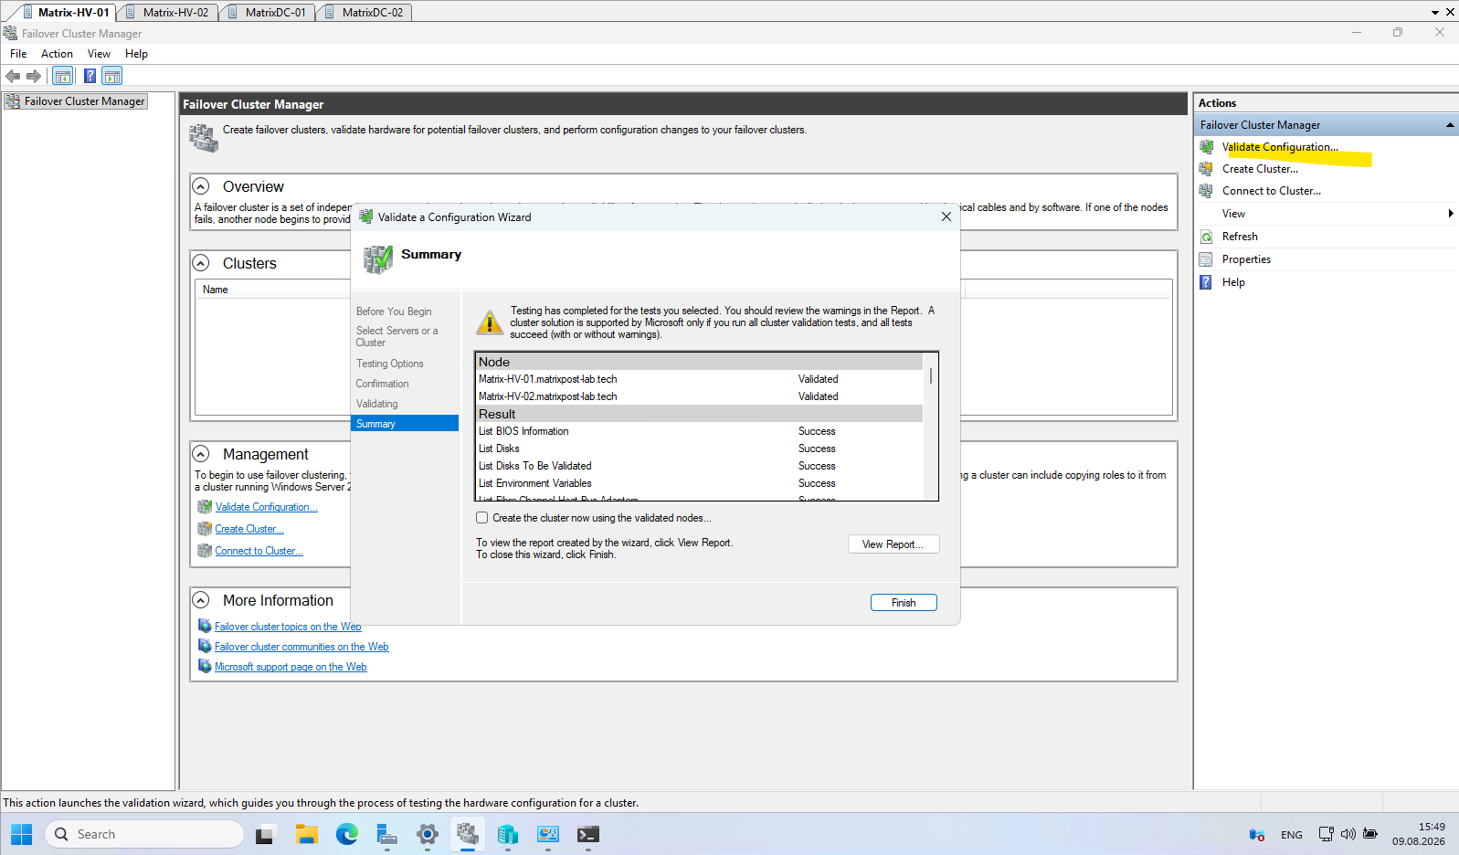Open 'Failover cluster topics on the Web' link
The image size is (1459, 855).
tap(288, 627)
